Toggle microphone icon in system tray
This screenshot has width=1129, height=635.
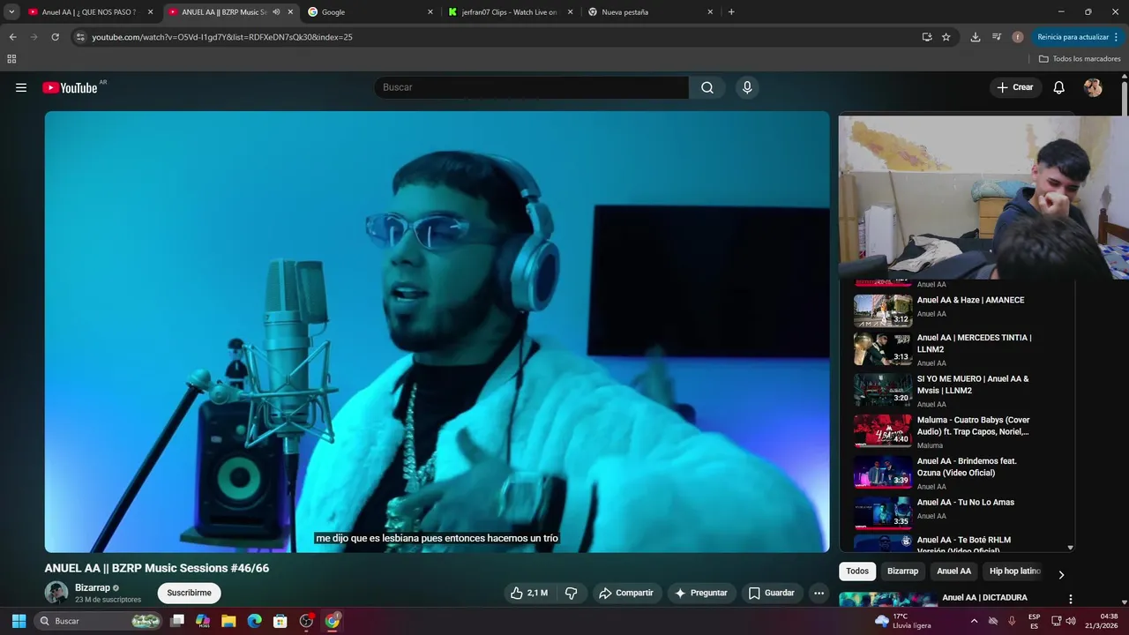[1012, 621]
